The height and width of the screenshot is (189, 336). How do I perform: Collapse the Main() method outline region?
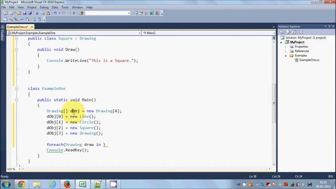16,100
